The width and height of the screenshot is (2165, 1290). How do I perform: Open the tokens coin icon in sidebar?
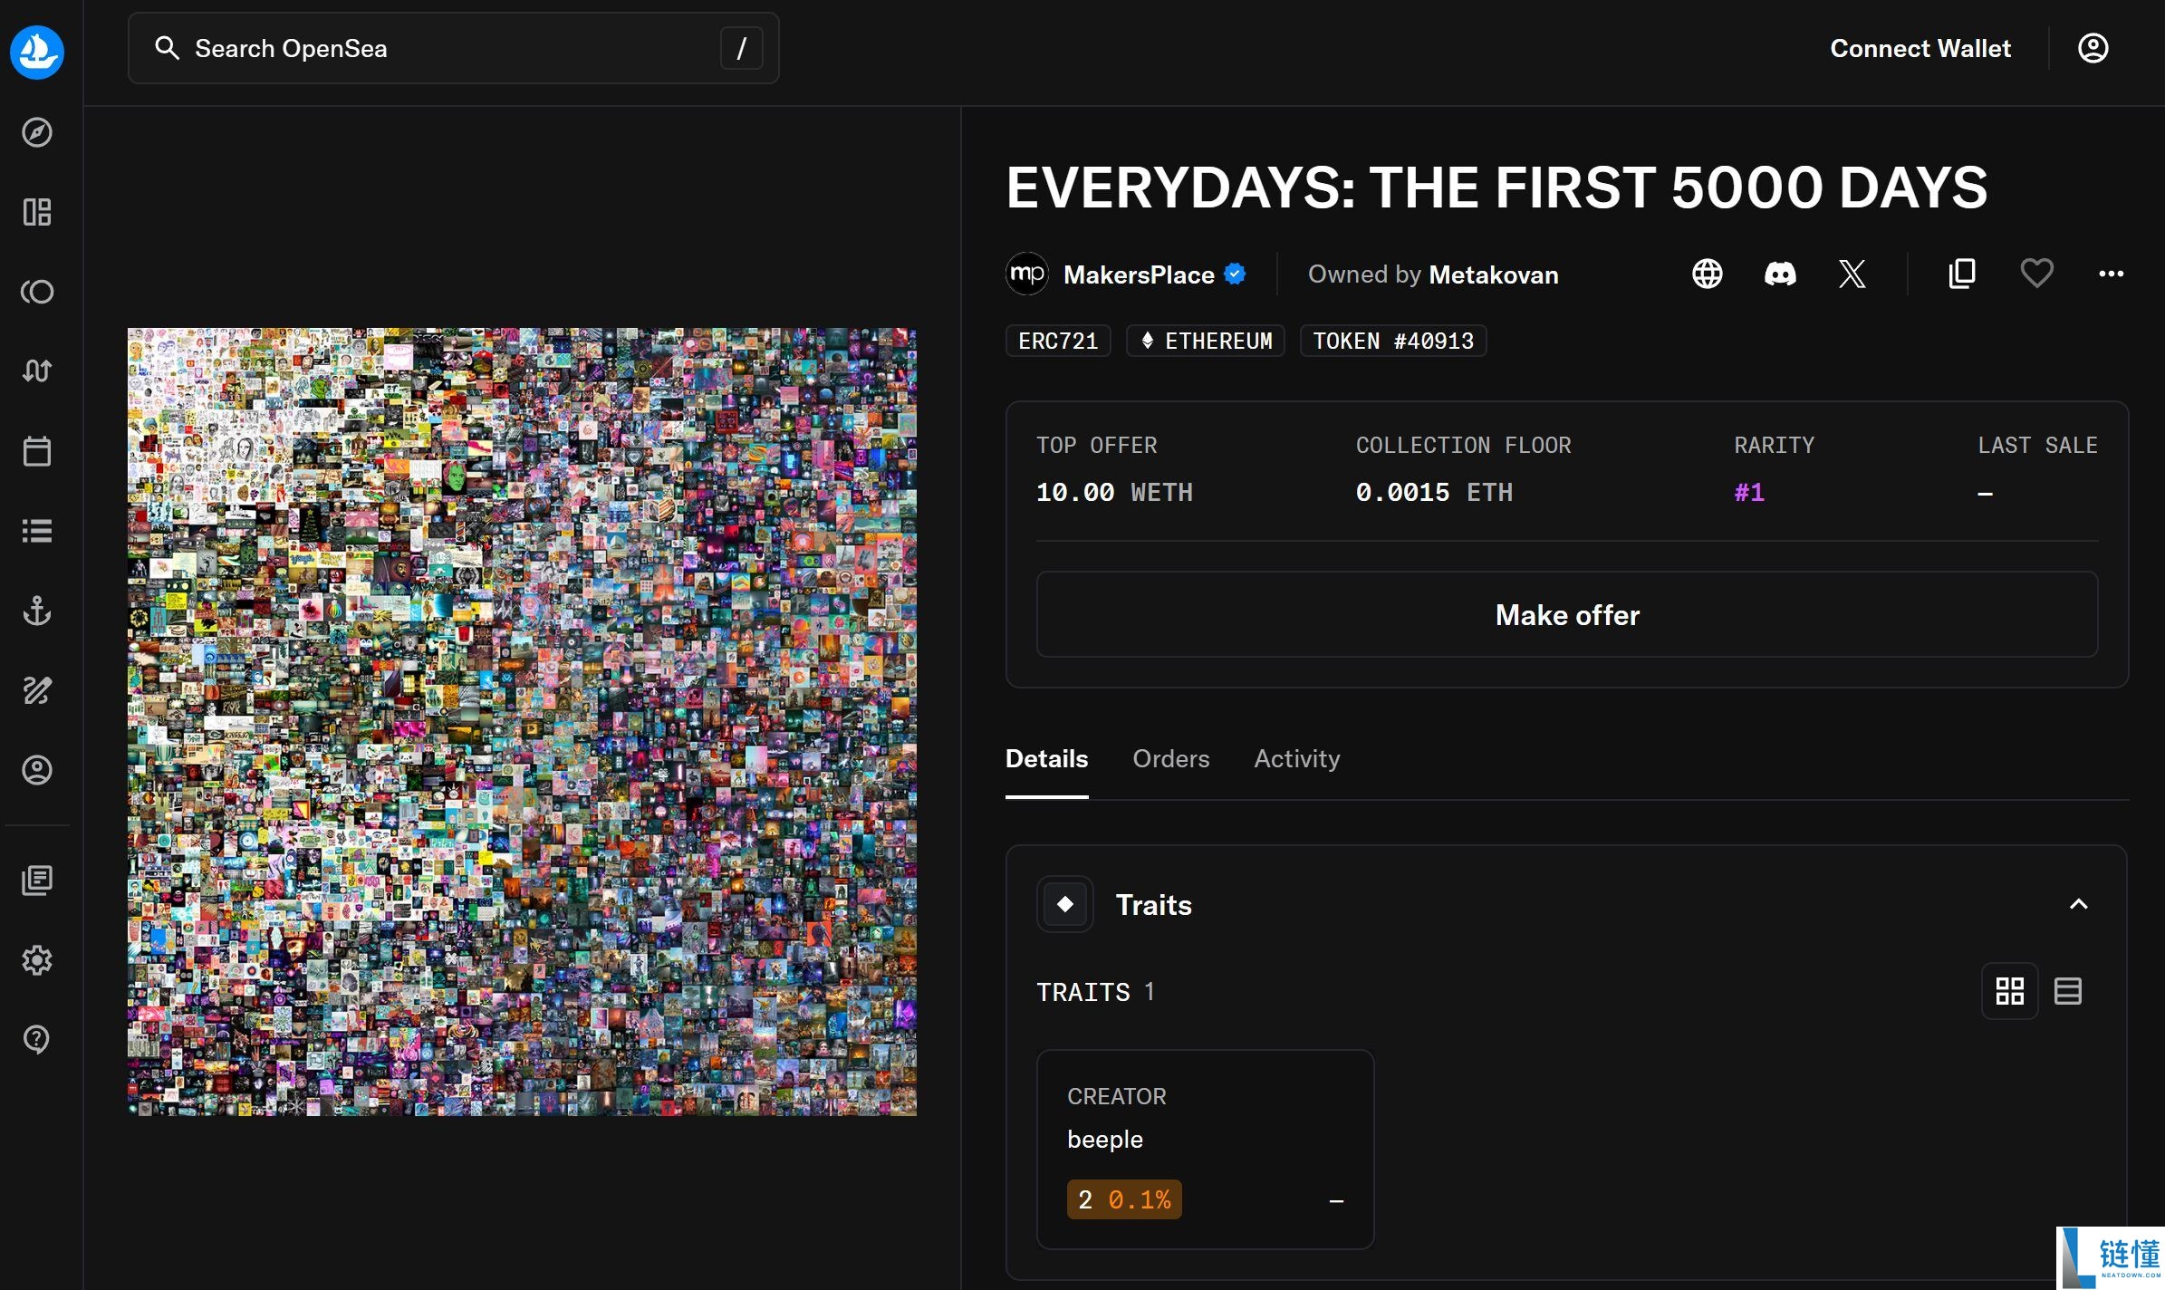(x=37, y=292)
